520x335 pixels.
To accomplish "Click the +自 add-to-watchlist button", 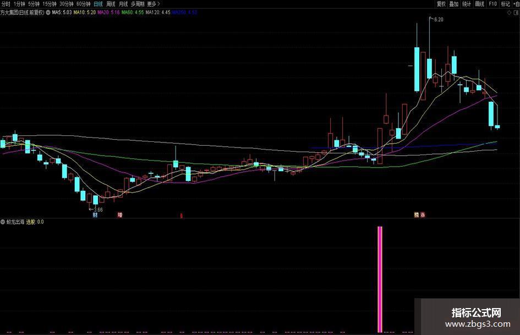I will pyautogui.click(x=516, y=4).
